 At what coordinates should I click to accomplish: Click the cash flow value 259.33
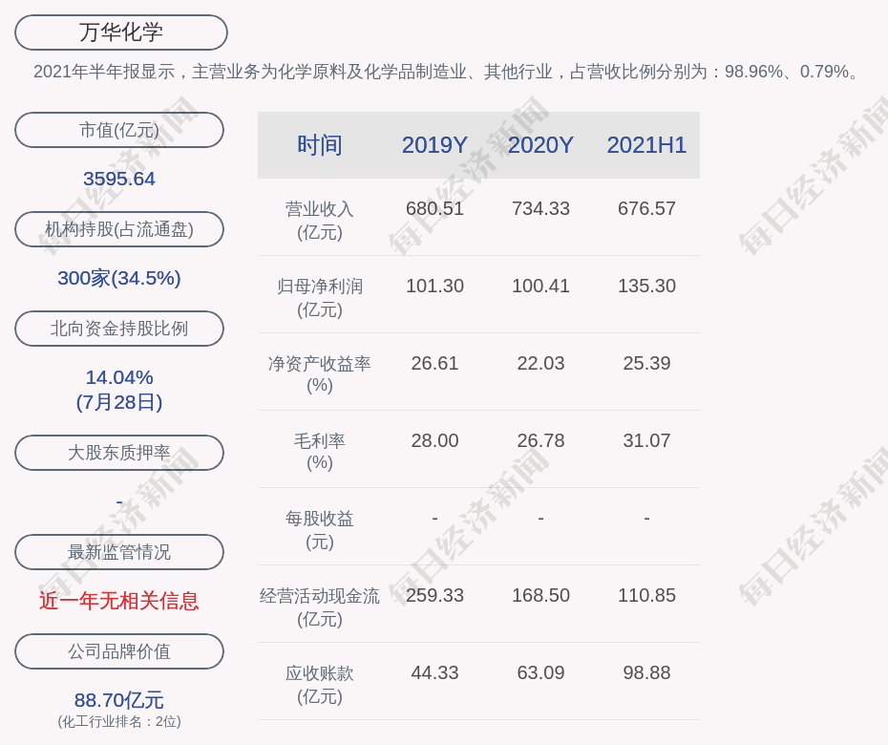[435, 595]
